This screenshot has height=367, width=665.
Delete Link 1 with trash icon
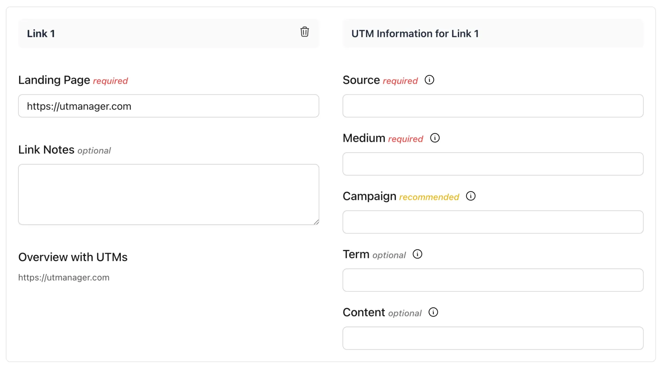click(304, 32)
